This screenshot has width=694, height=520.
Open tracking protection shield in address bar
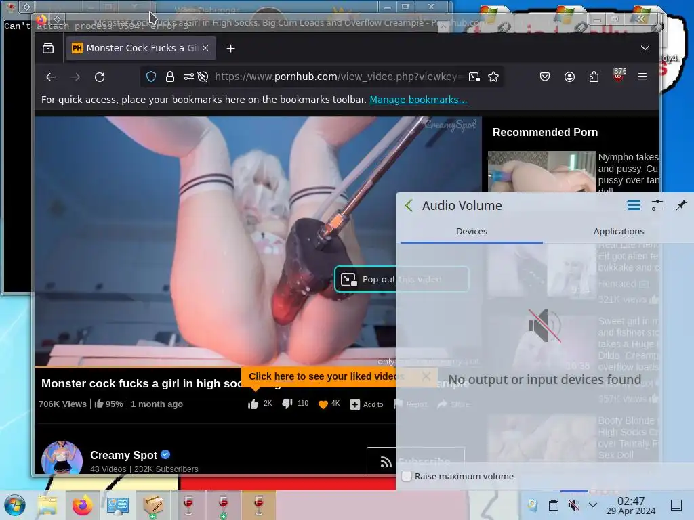click(x=151, y=77)
